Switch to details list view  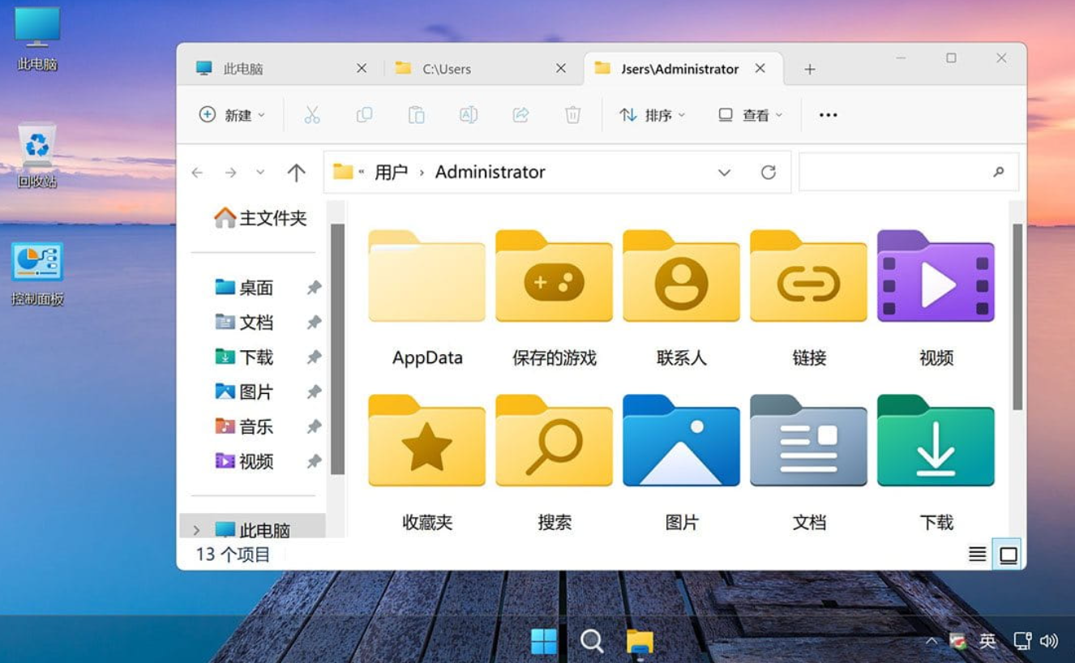click(978, 554)
